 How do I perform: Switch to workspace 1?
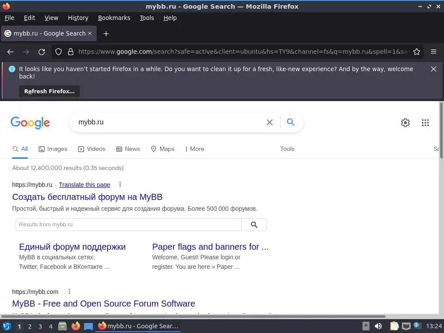(19, 326)
